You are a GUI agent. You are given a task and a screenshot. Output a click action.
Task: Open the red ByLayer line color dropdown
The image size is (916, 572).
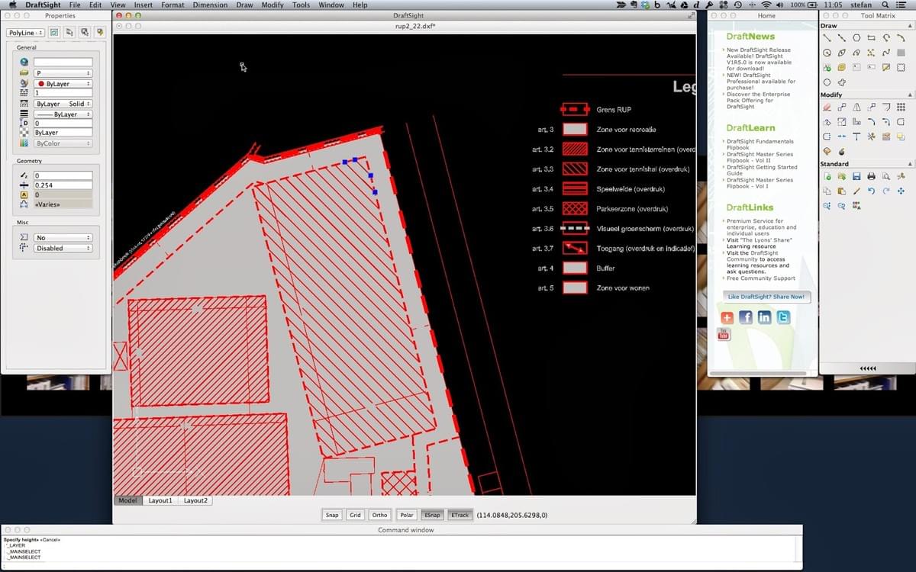(63, 84)
